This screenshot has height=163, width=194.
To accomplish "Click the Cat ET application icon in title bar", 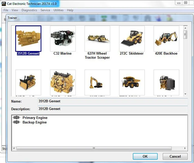I will point(4,4).
